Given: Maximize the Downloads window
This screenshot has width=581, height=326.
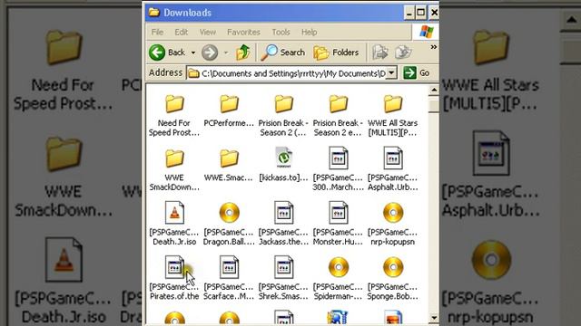Looking at the screenshot, I should [421, 13].
